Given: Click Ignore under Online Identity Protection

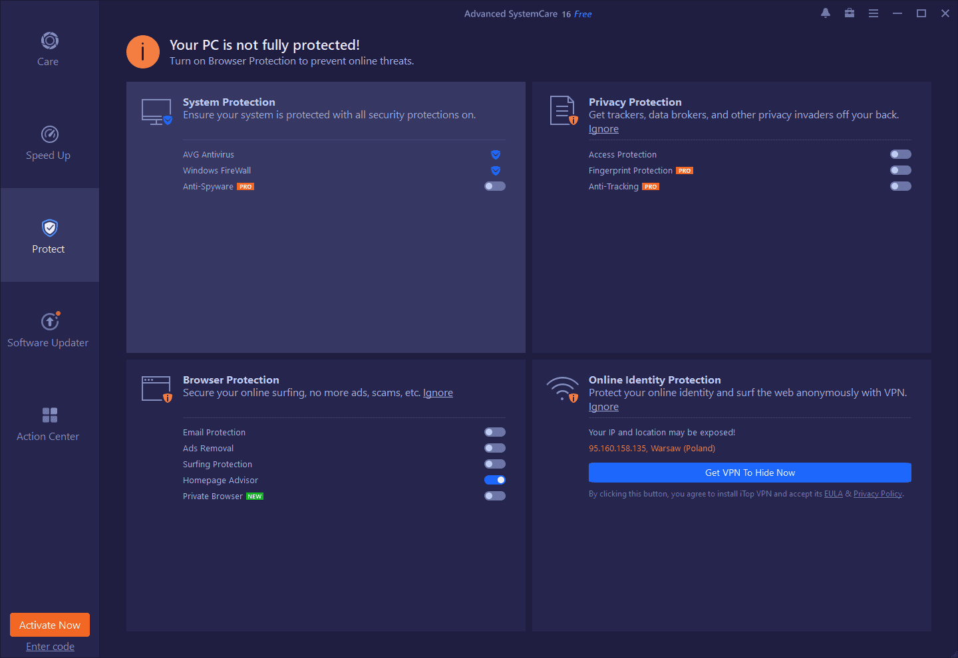Looking at the screenshot, I should (x=603, y=407).
